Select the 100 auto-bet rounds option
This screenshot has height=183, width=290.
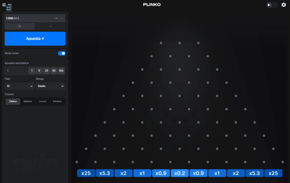pos(61,71)
